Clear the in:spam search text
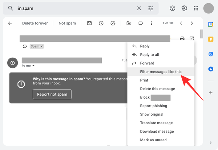Image resolution: width=218 pixels, height=150 pixels. coord(139,8)
